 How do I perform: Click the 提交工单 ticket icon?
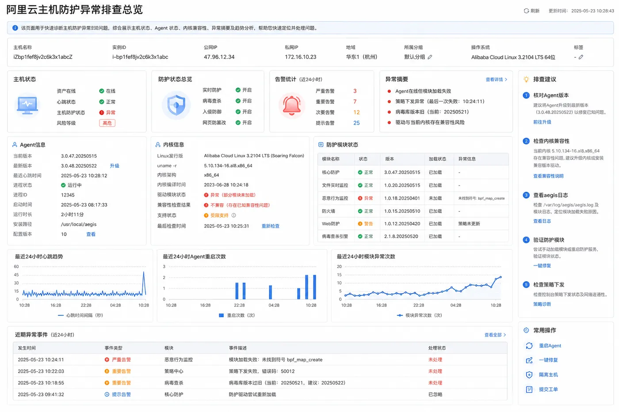[x=529, y=389]
